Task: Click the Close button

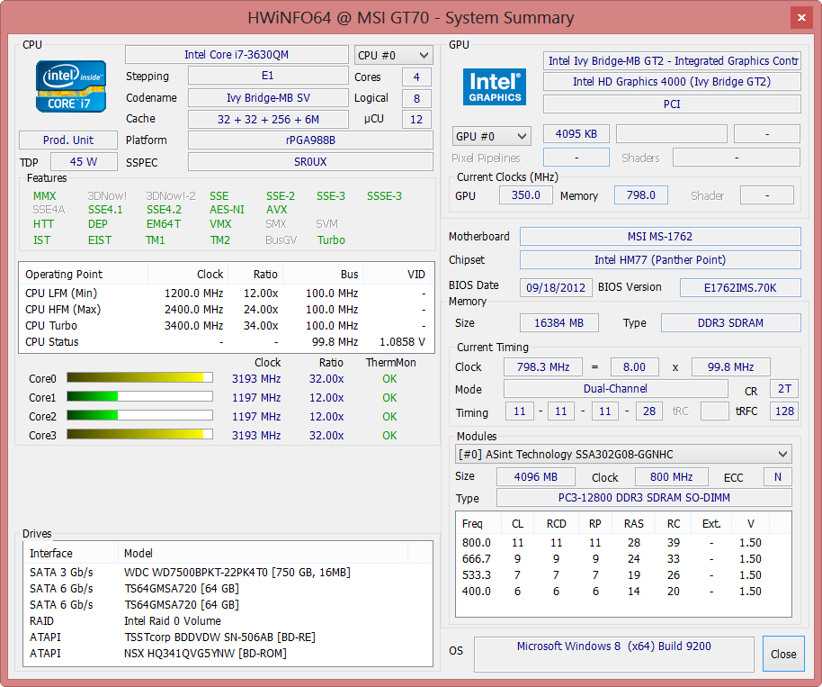Action: tap(783, 654)
